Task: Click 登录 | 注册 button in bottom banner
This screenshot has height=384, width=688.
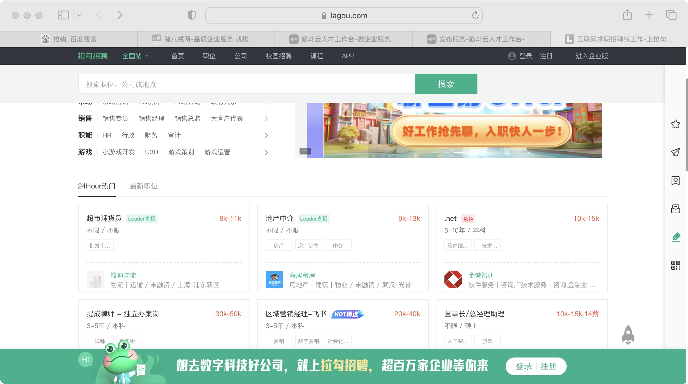Action: tap(536, 366)
